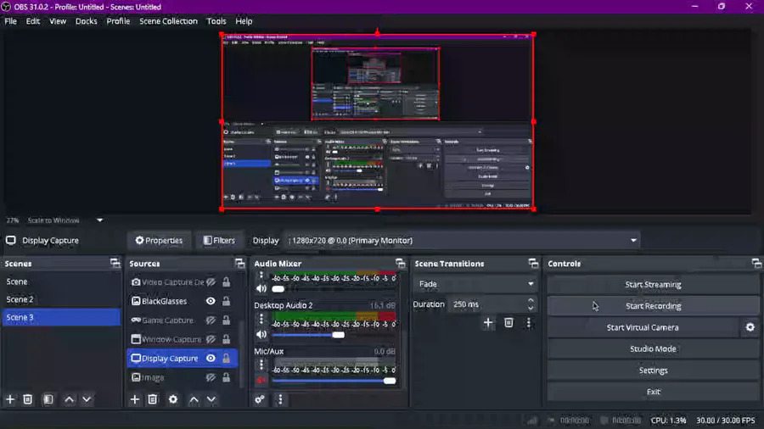Viewport: 764px width, 429px height.
Task: Click Start Recording button
Action: tap(653, 306)
